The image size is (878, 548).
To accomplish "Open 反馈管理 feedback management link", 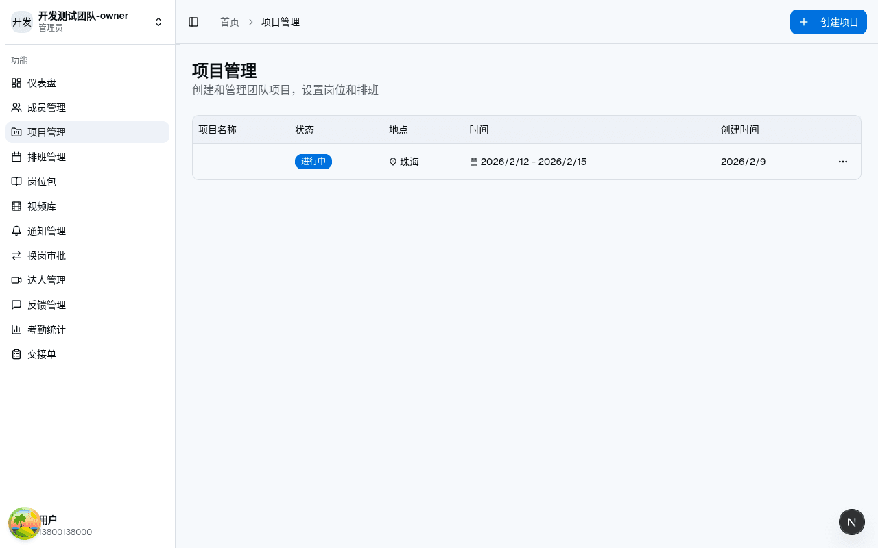I will (x=47, y=305).
